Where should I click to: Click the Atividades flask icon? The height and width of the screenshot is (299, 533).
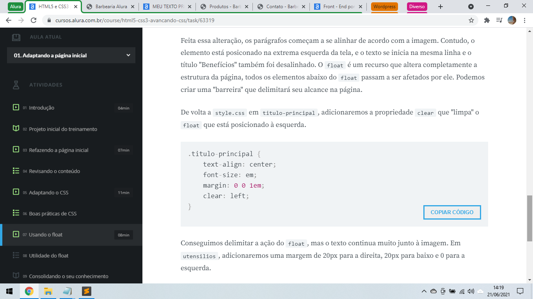tap(16, 84)
